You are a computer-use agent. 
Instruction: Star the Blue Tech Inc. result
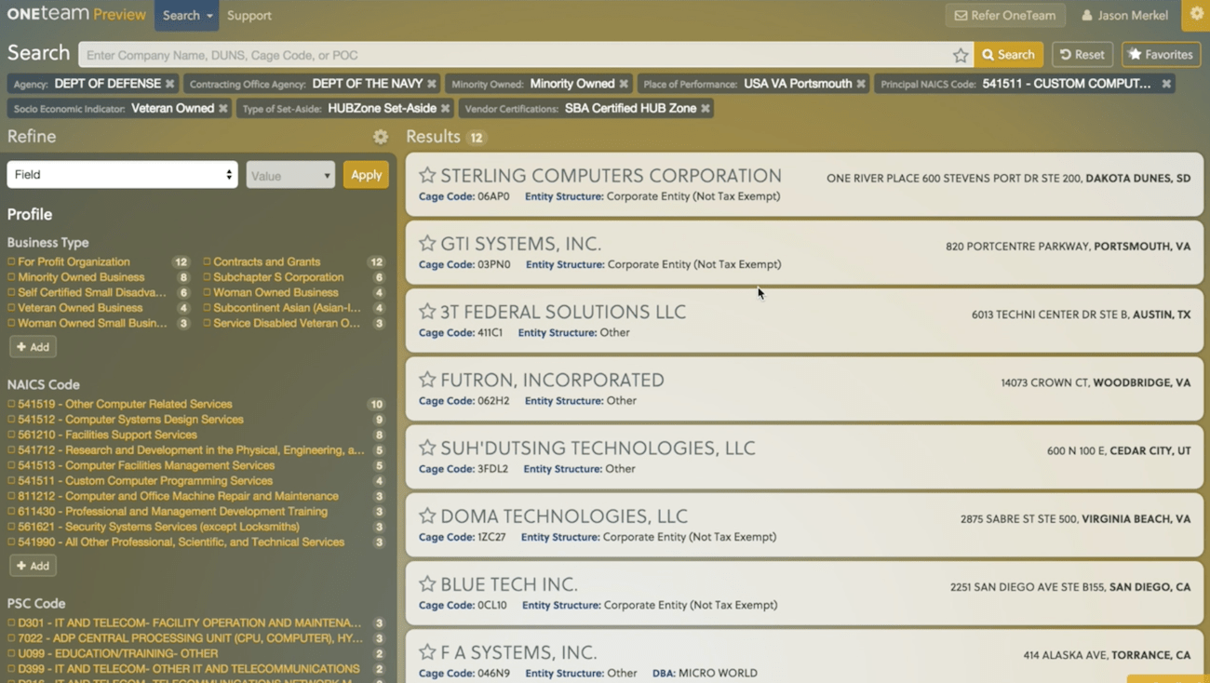pos(427,583)
